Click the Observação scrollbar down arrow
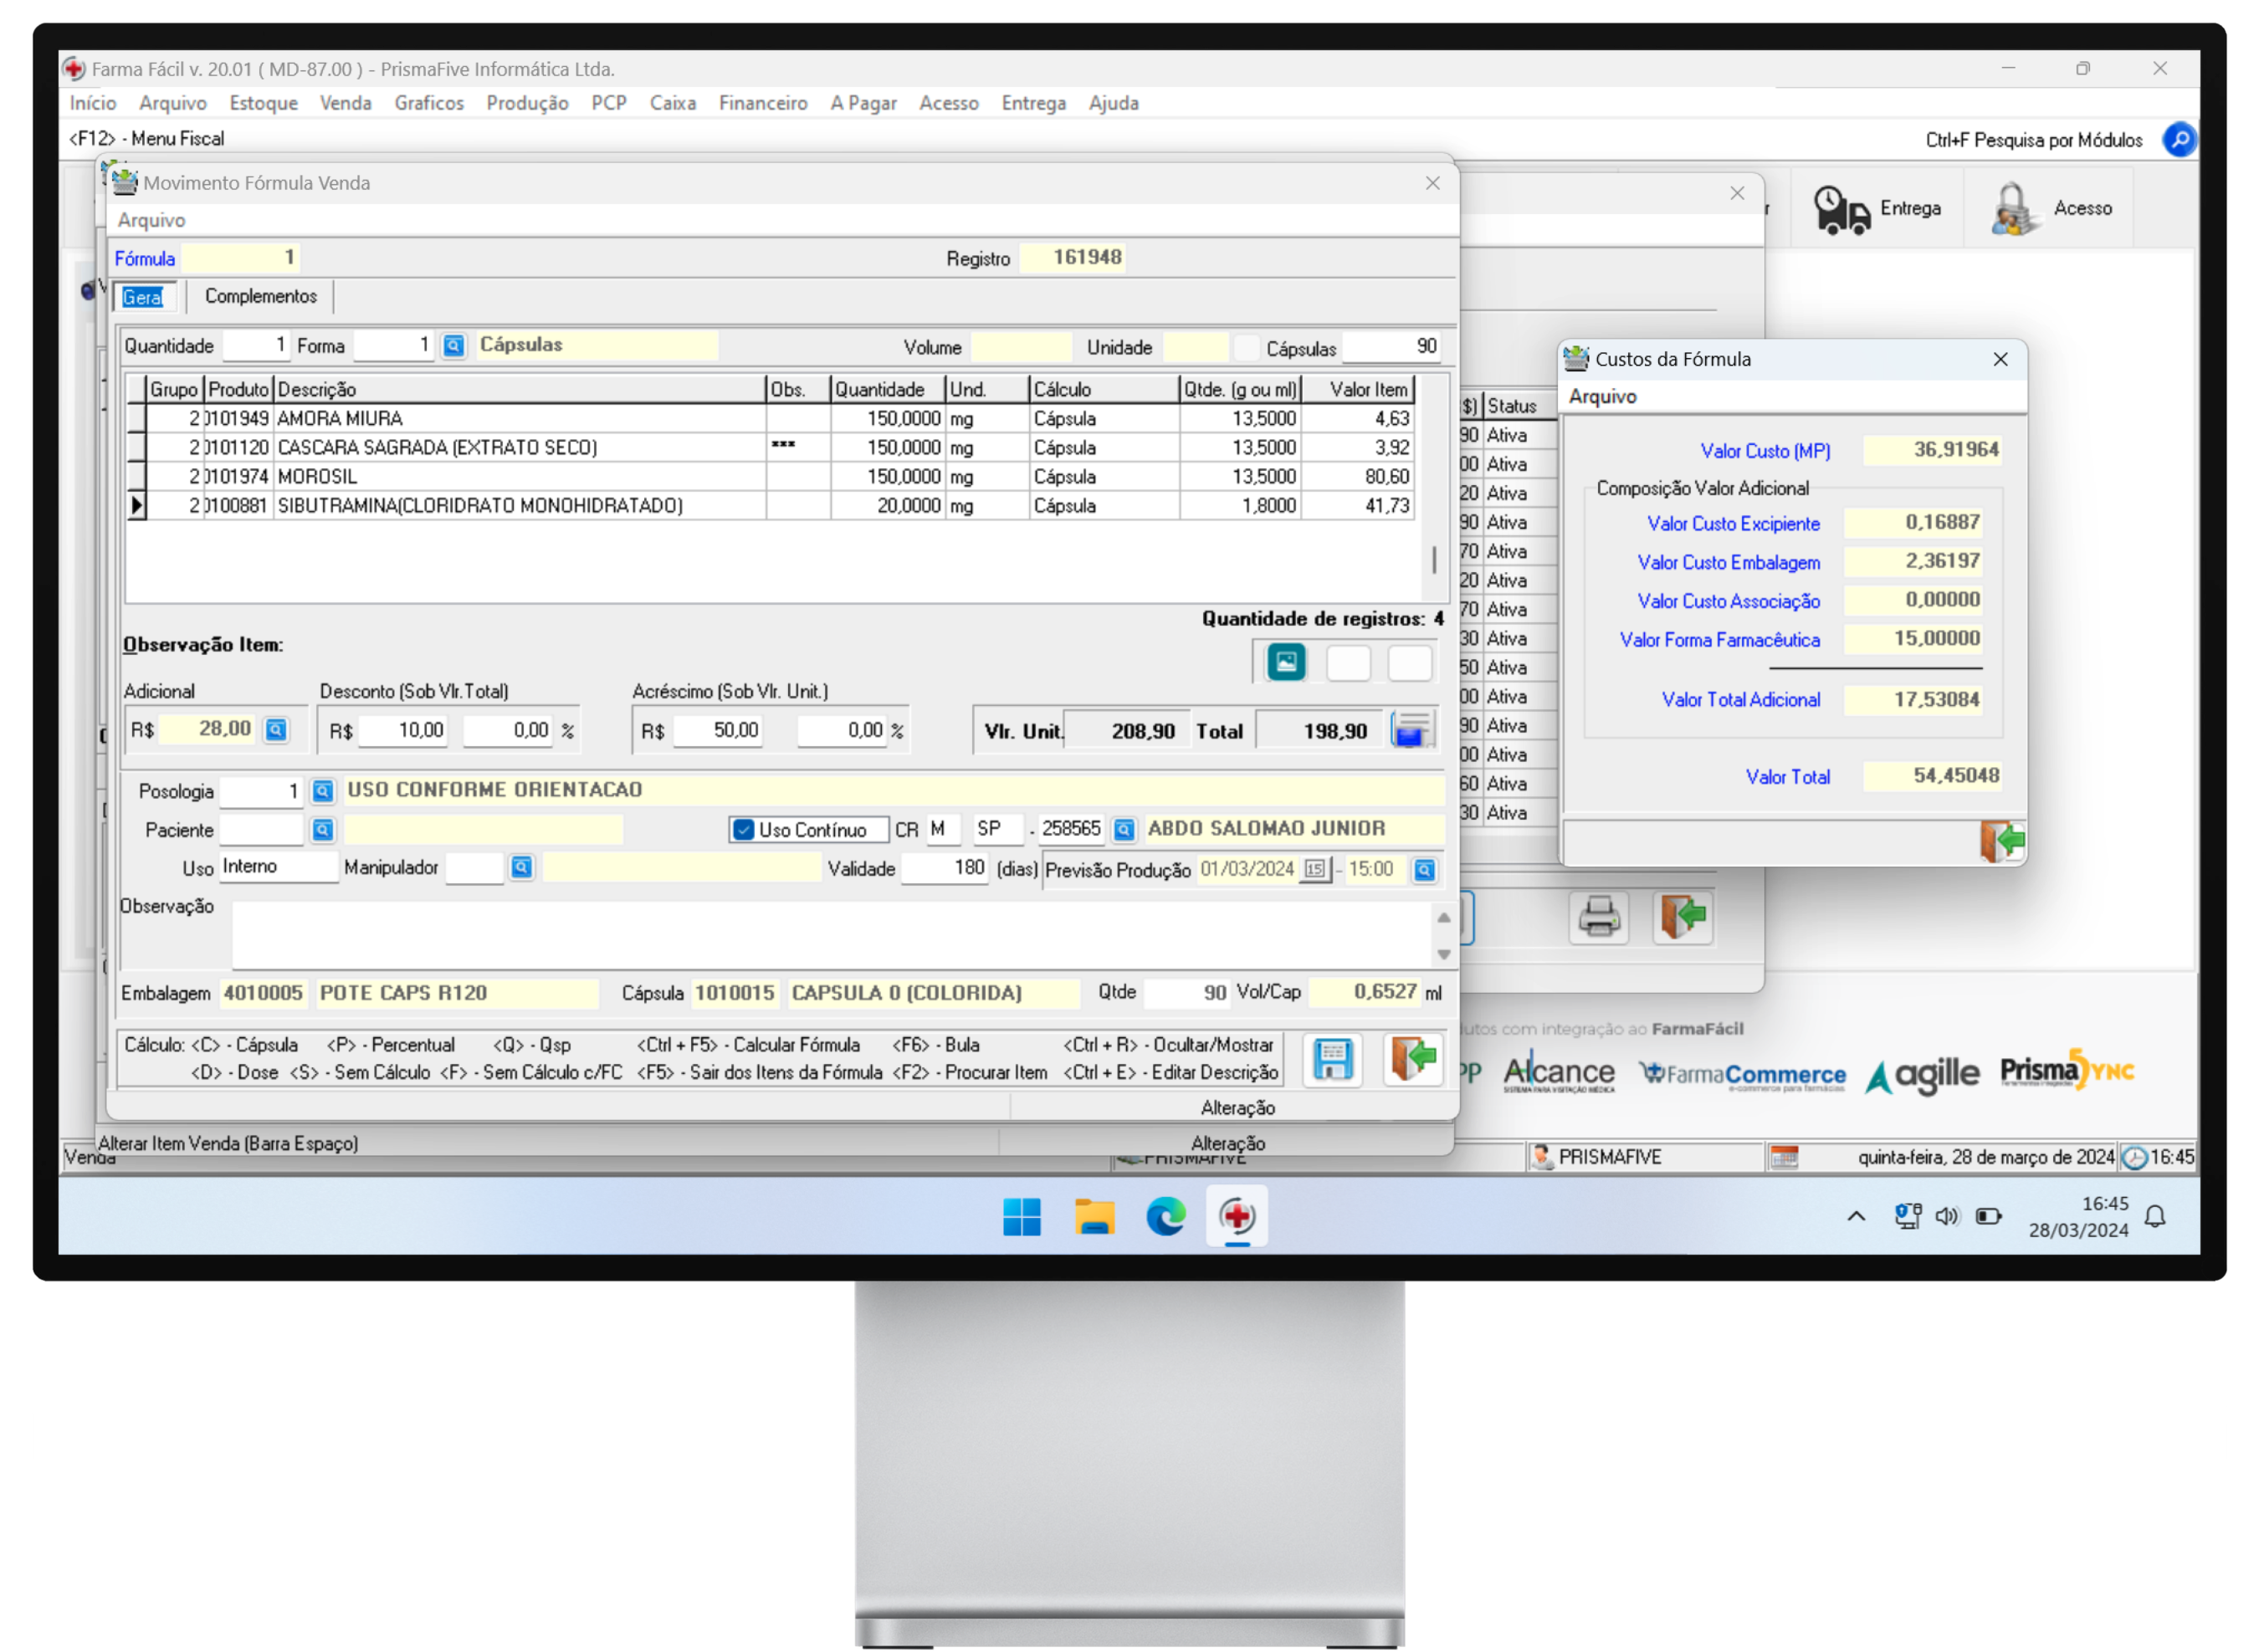 [x=1443, y=954]
